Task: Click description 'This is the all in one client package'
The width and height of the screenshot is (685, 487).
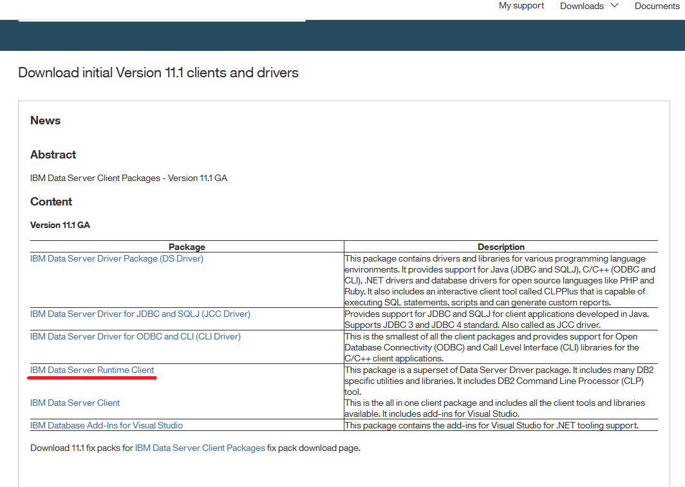Action: (494, 408)
